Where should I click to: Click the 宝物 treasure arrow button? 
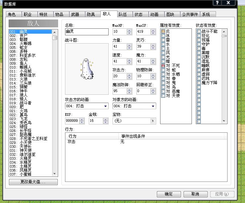click(153, 121)
